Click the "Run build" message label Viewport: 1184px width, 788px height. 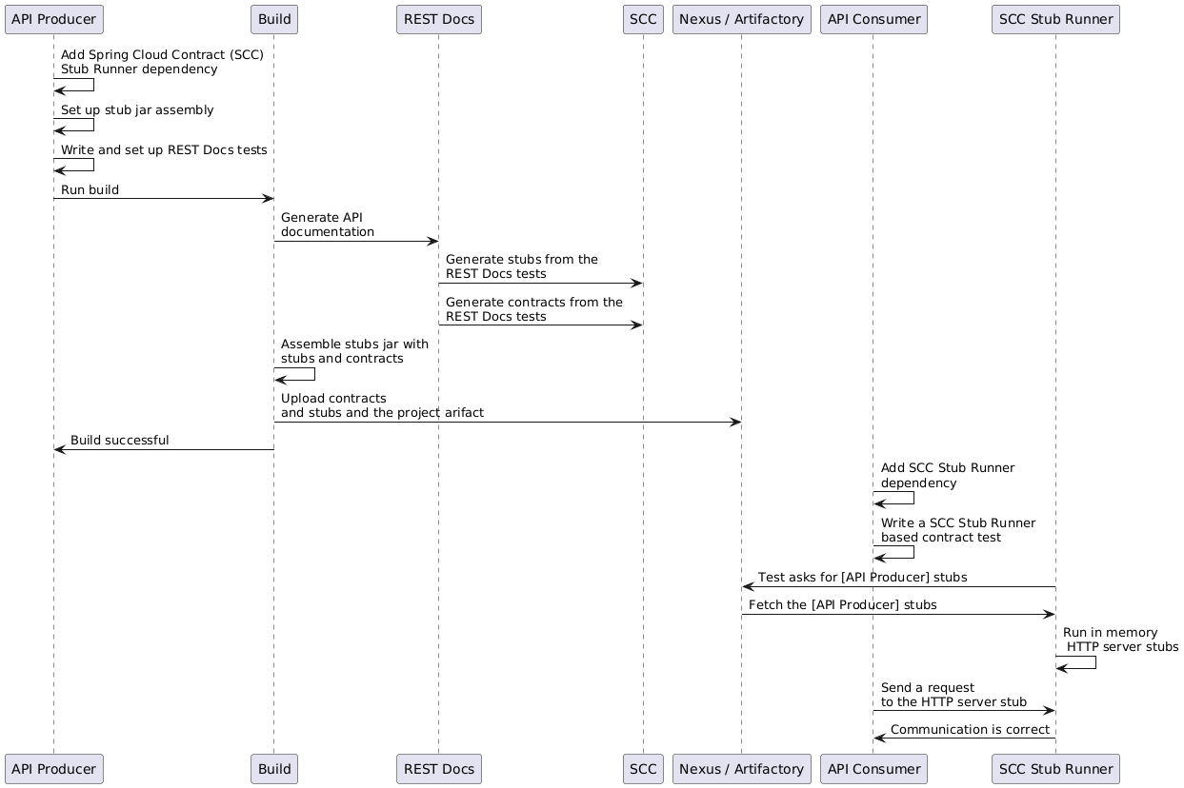pos(90,190)
